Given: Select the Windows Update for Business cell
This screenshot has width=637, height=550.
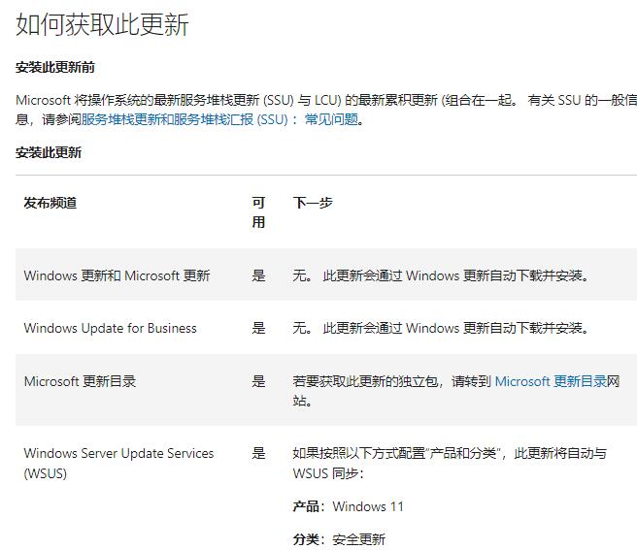Looking at the screenshot, I should [110, 328].
